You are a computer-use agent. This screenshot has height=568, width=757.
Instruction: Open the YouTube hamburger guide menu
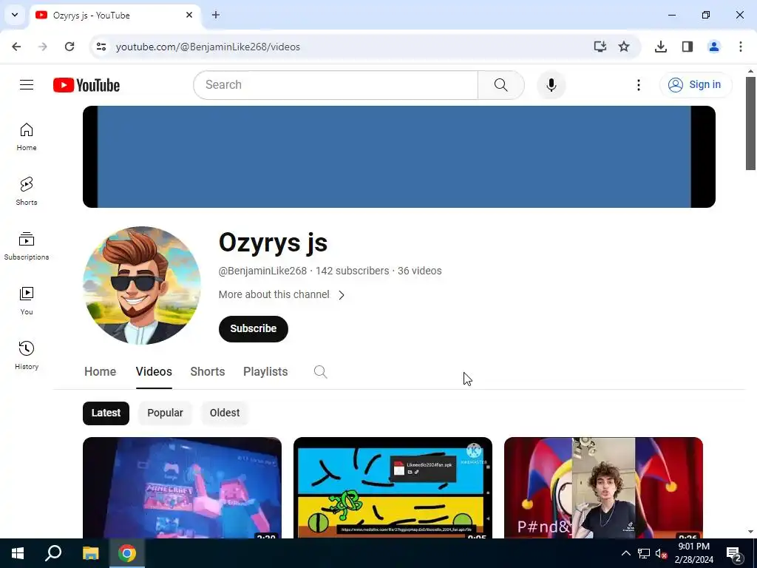tap(27, 85)
